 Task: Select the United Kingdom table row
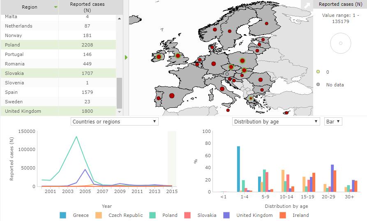pyautogui.click(x=58, y=111)
